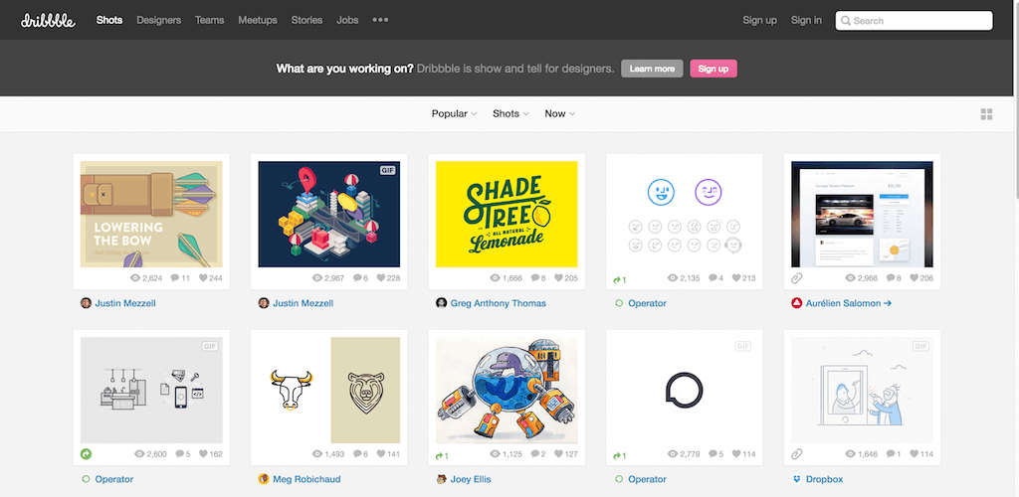Click the comment bubble showing 8 on lemonade shot
1019x497 pixels.
pos(534,277)
